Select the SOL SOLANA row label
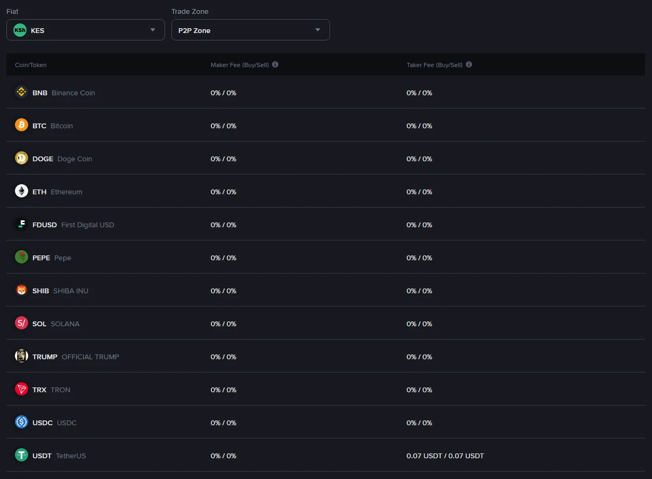Image resolution: width=652 pixels, height=479 pixels. click(56, 324)
